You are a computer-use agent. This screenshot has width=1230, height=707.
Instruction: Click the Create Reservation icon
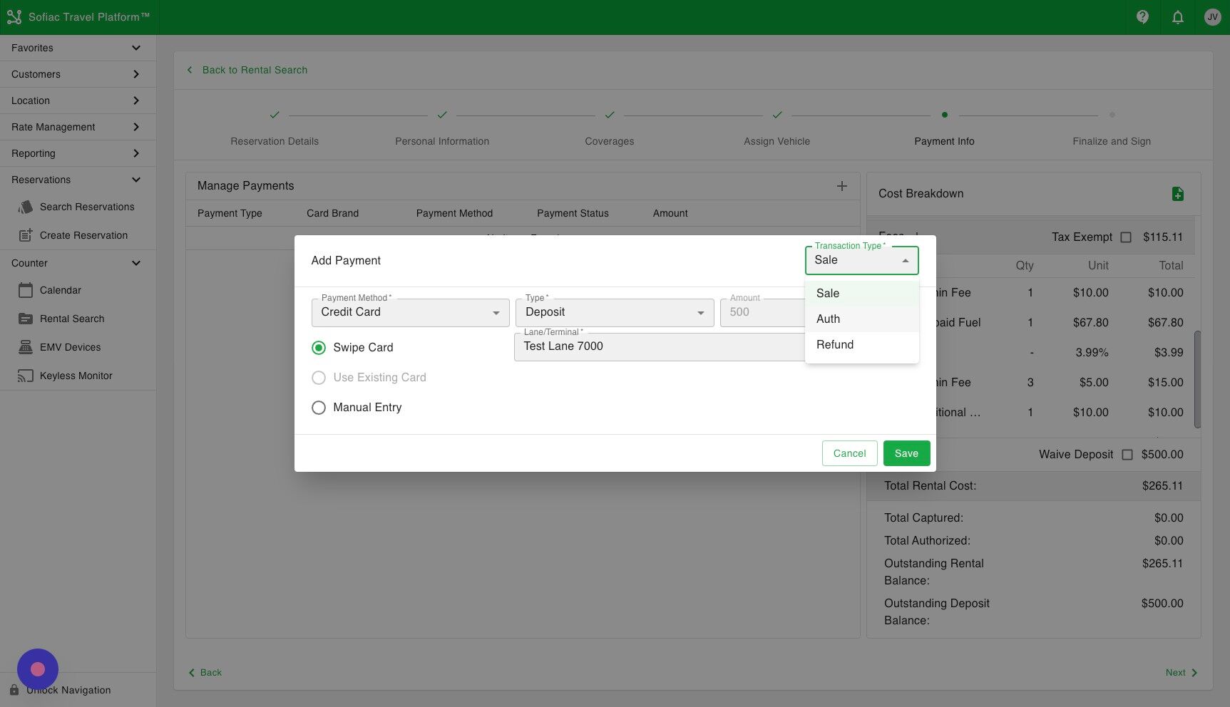tap(26, 234)
